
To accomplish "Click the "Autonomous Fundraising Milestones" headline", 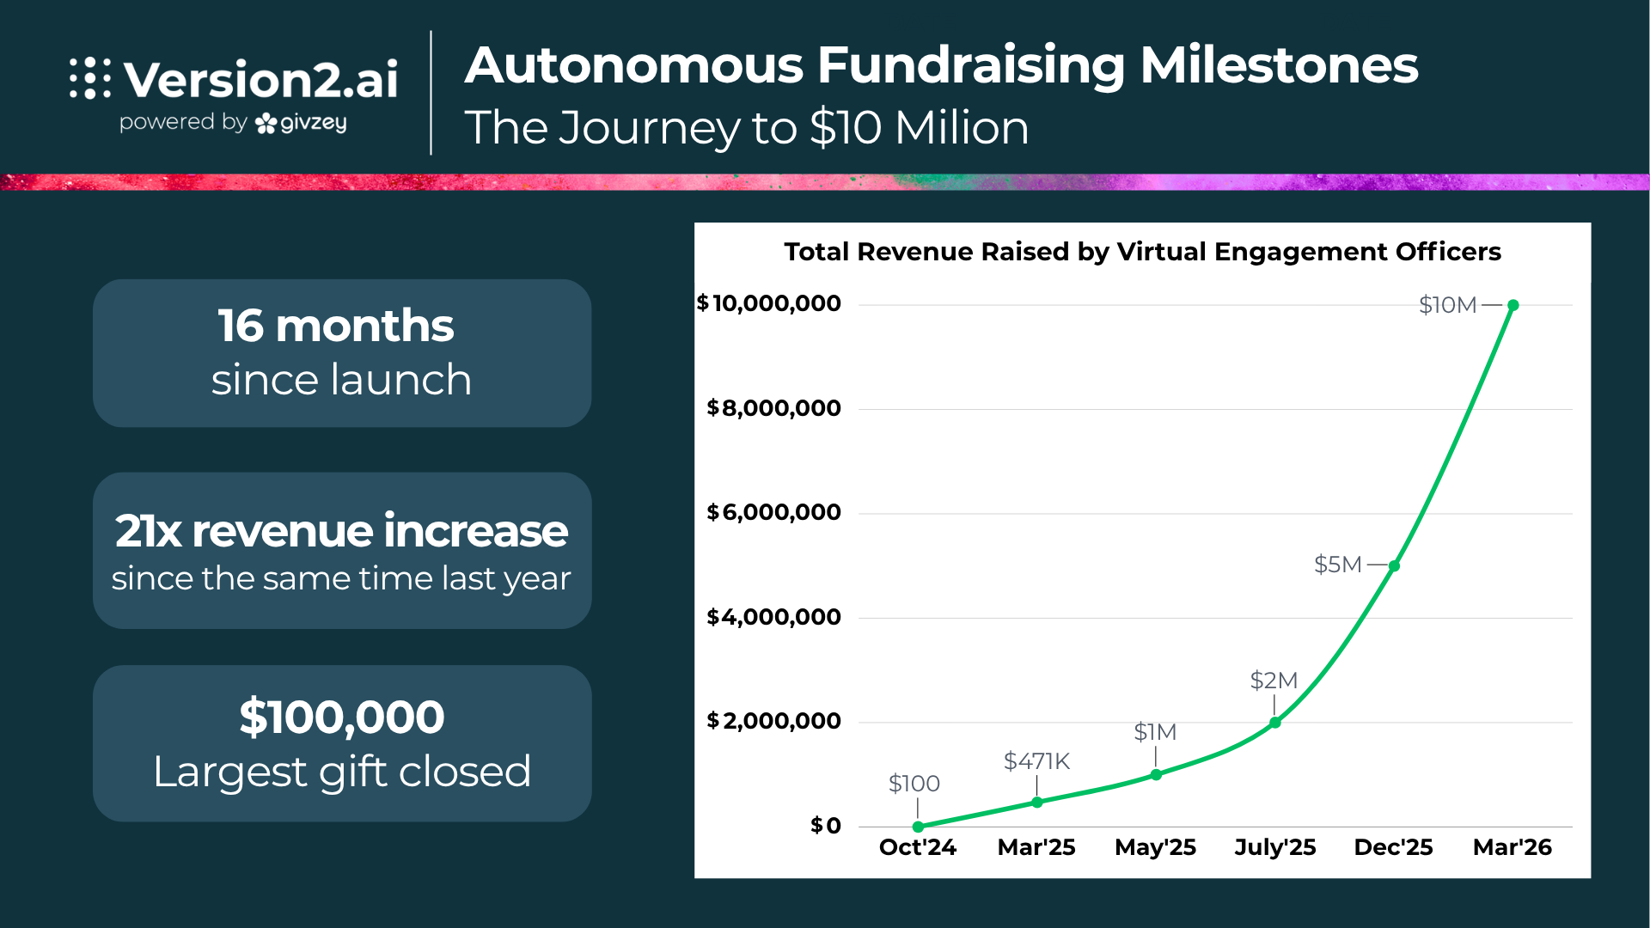I will [941, 65].
